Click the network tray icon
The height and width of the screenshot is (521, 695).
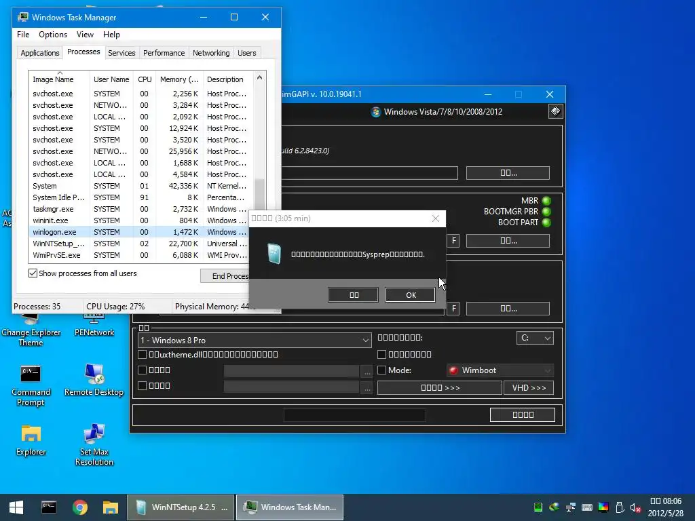tap(571, 507)
